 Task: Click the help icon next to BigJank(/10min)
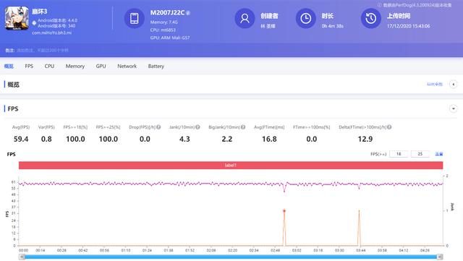coord(243,127)
